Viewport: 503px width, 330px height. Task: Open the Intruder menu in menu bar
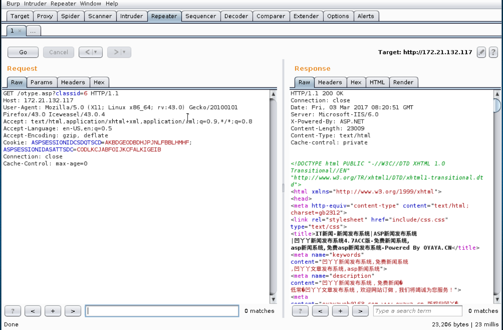pyautogui.click(x=35, y=4)
